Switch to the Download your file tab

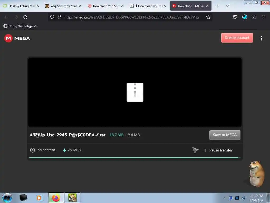pos(148,6)
